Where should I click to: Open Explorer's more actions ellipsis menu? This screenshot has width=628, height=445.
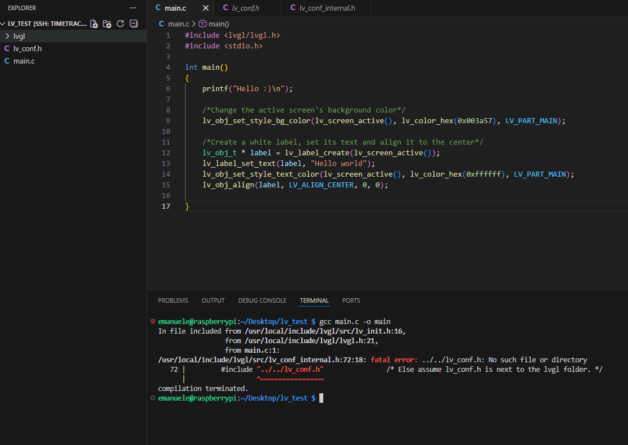click(133, 8)
